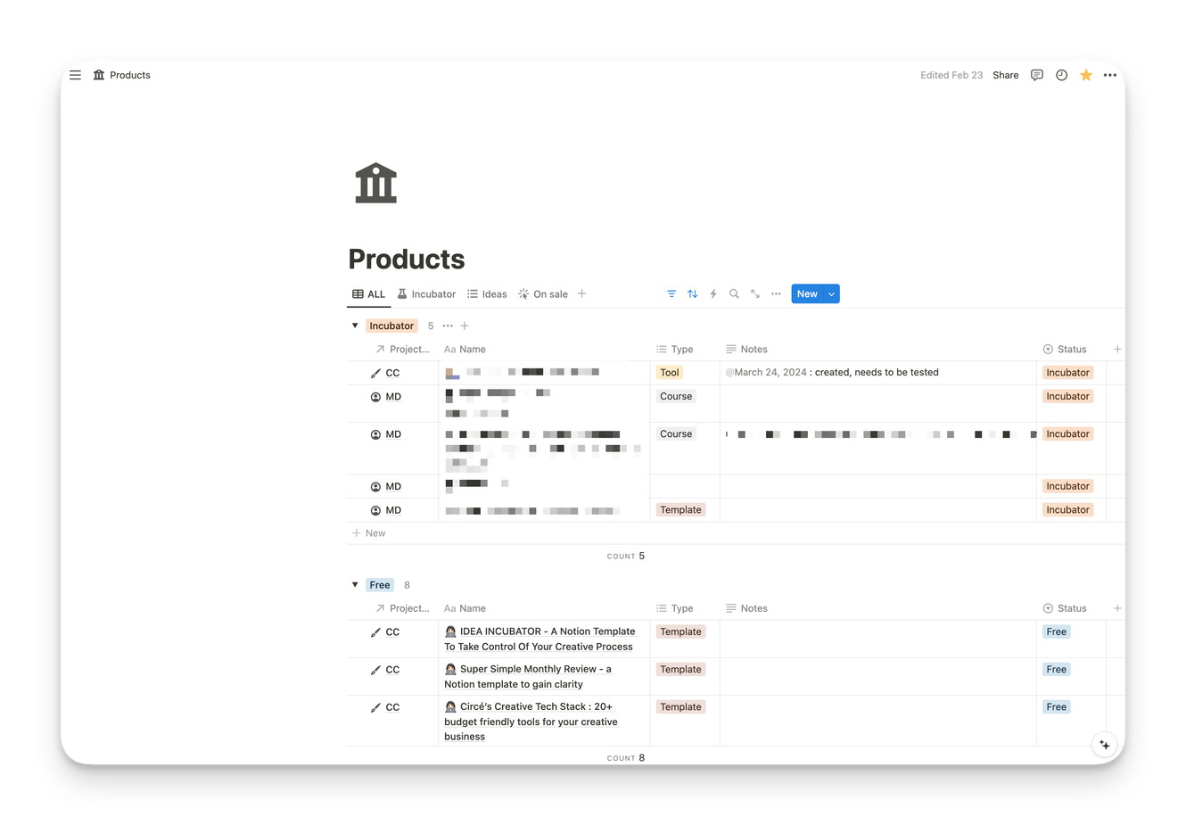Open Notion AI sparkle button
Screen dimensions: 1186x825
[1104, 744]
